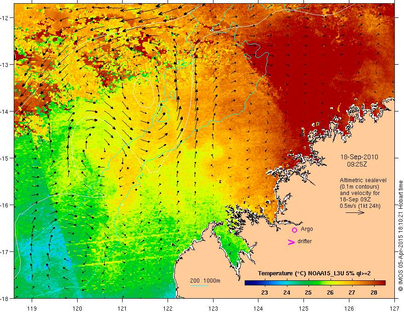Click the '18-Sep 09Z' caption line

point(355,200)
